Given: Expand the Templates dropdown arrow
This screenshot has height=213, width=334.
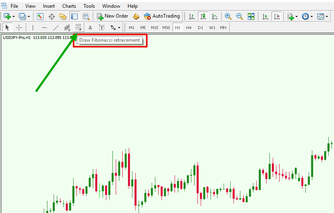Looking at the screenshot, I should pos(327,17).
